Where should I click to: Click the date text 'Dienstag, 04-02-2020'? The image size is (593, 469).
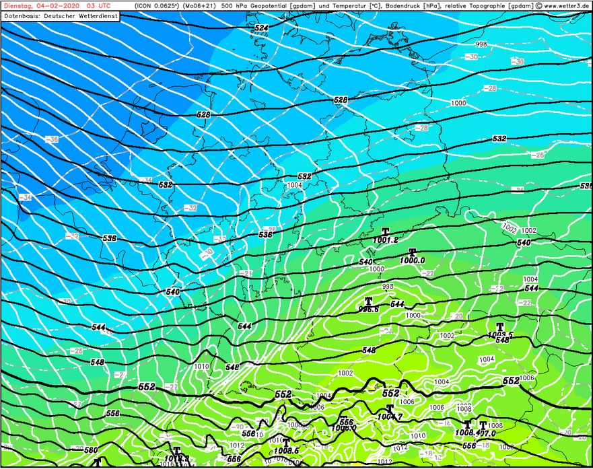pos(42,5)
